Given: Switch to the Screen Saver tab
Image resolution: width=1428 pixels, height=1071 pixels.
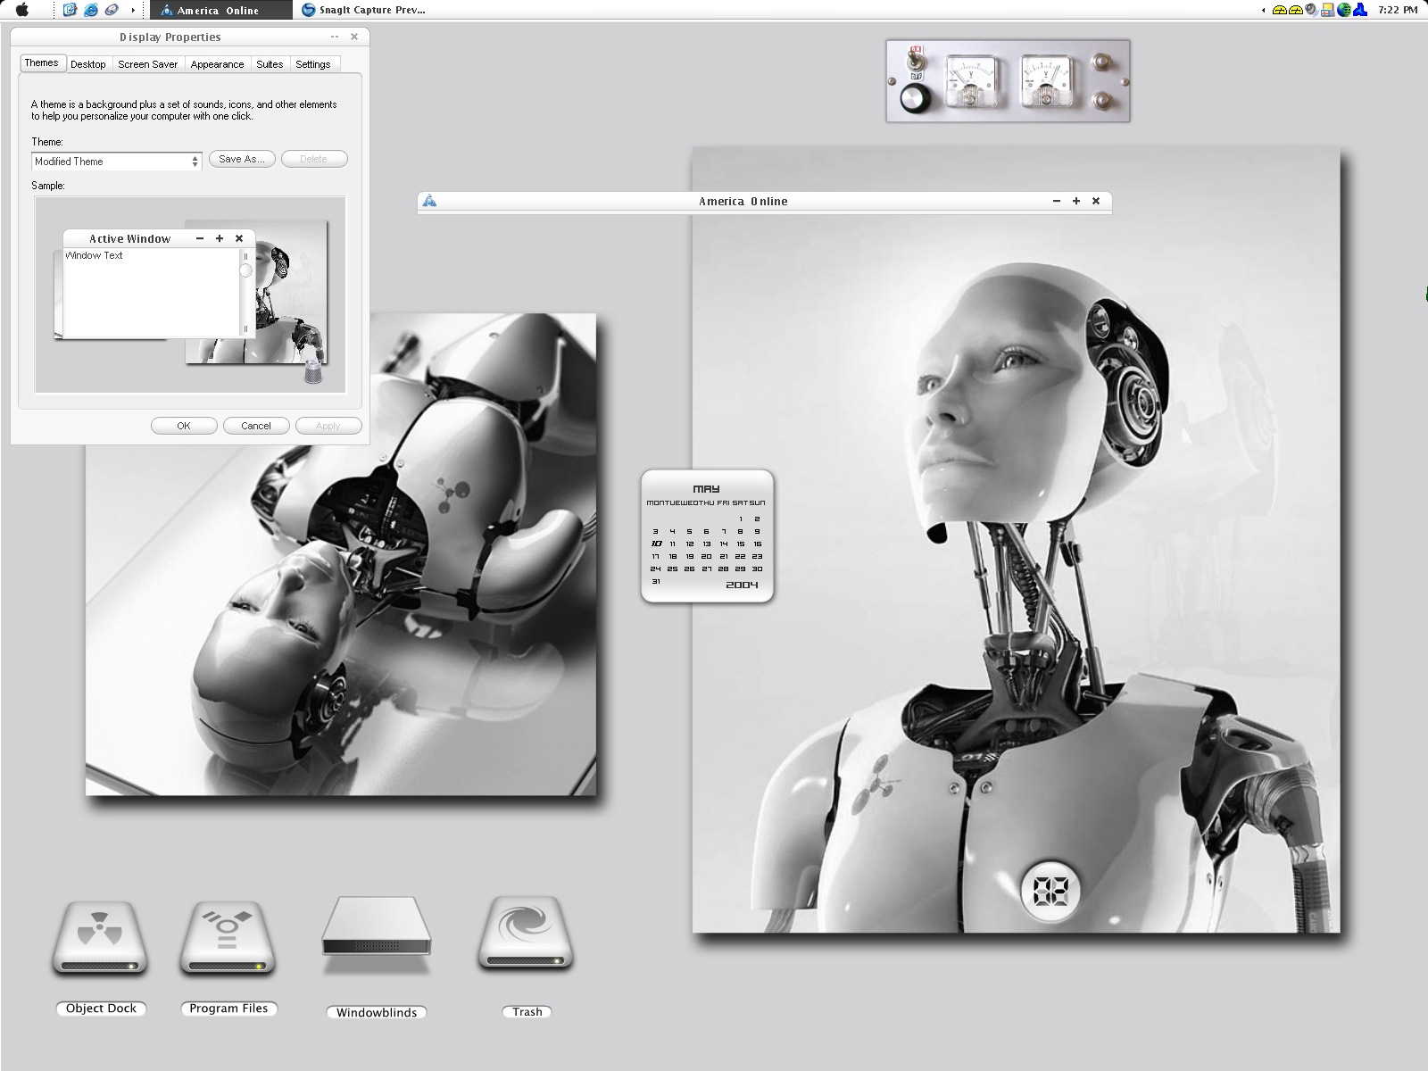Looking at the screenshot, I should click(x=148, y=64).
